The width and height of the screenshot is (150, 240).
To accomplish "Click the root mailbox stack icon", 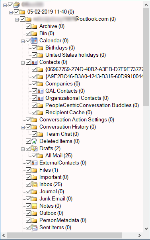I will 16,5.
